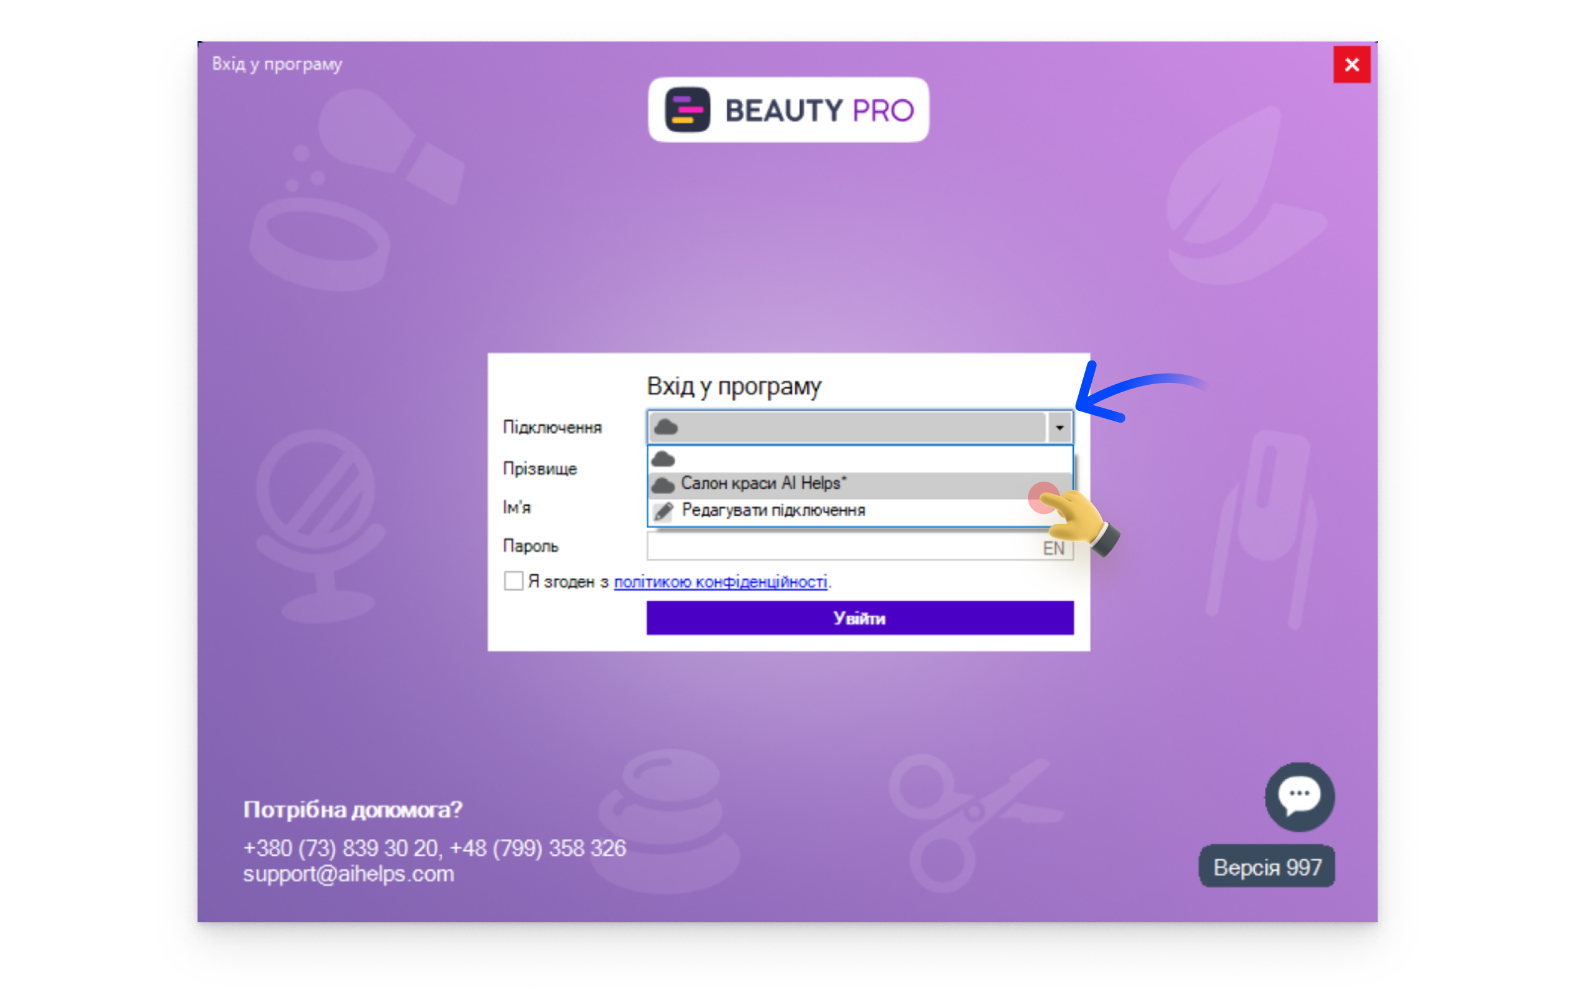Image resolution: width=1589 pixels, height=993 pixels.
Task: Click the support@aihelps.com email text
Action: point(349,874)
